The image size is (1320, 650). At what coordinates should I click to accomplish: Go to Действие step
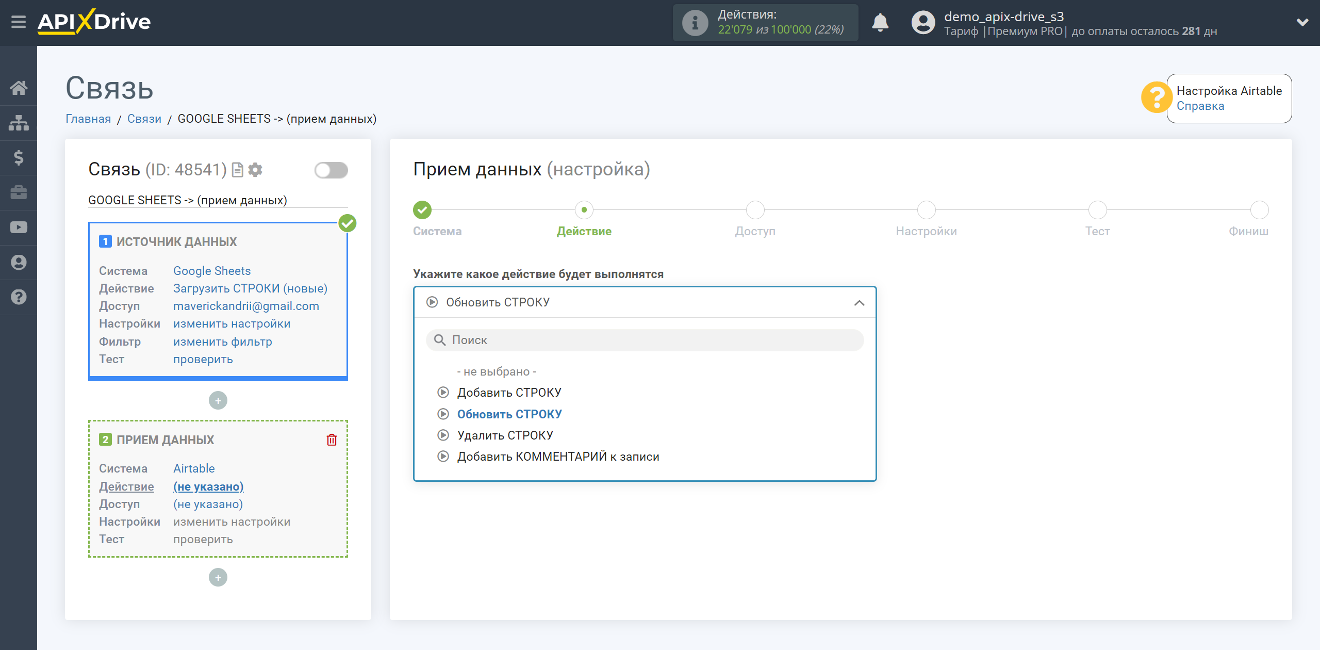[584, 210]
